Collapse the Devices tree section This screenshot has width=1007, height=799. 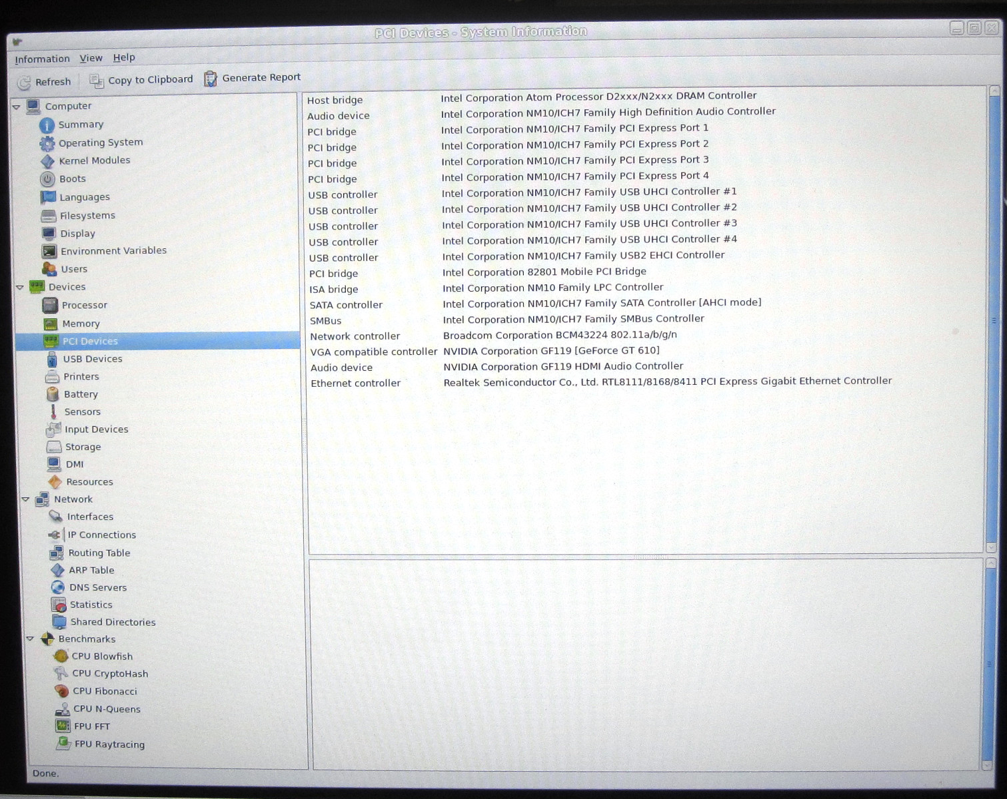coord(20,287)
